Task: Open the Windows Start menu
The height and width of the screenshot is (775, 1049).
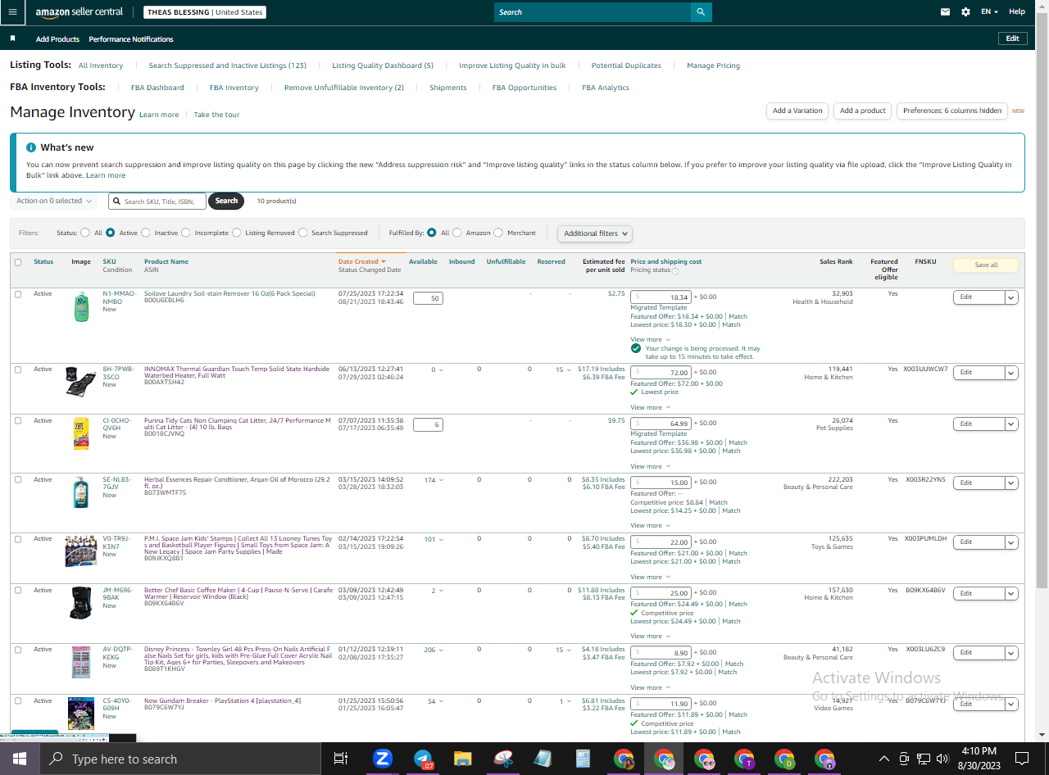Action: pos(19,759)
